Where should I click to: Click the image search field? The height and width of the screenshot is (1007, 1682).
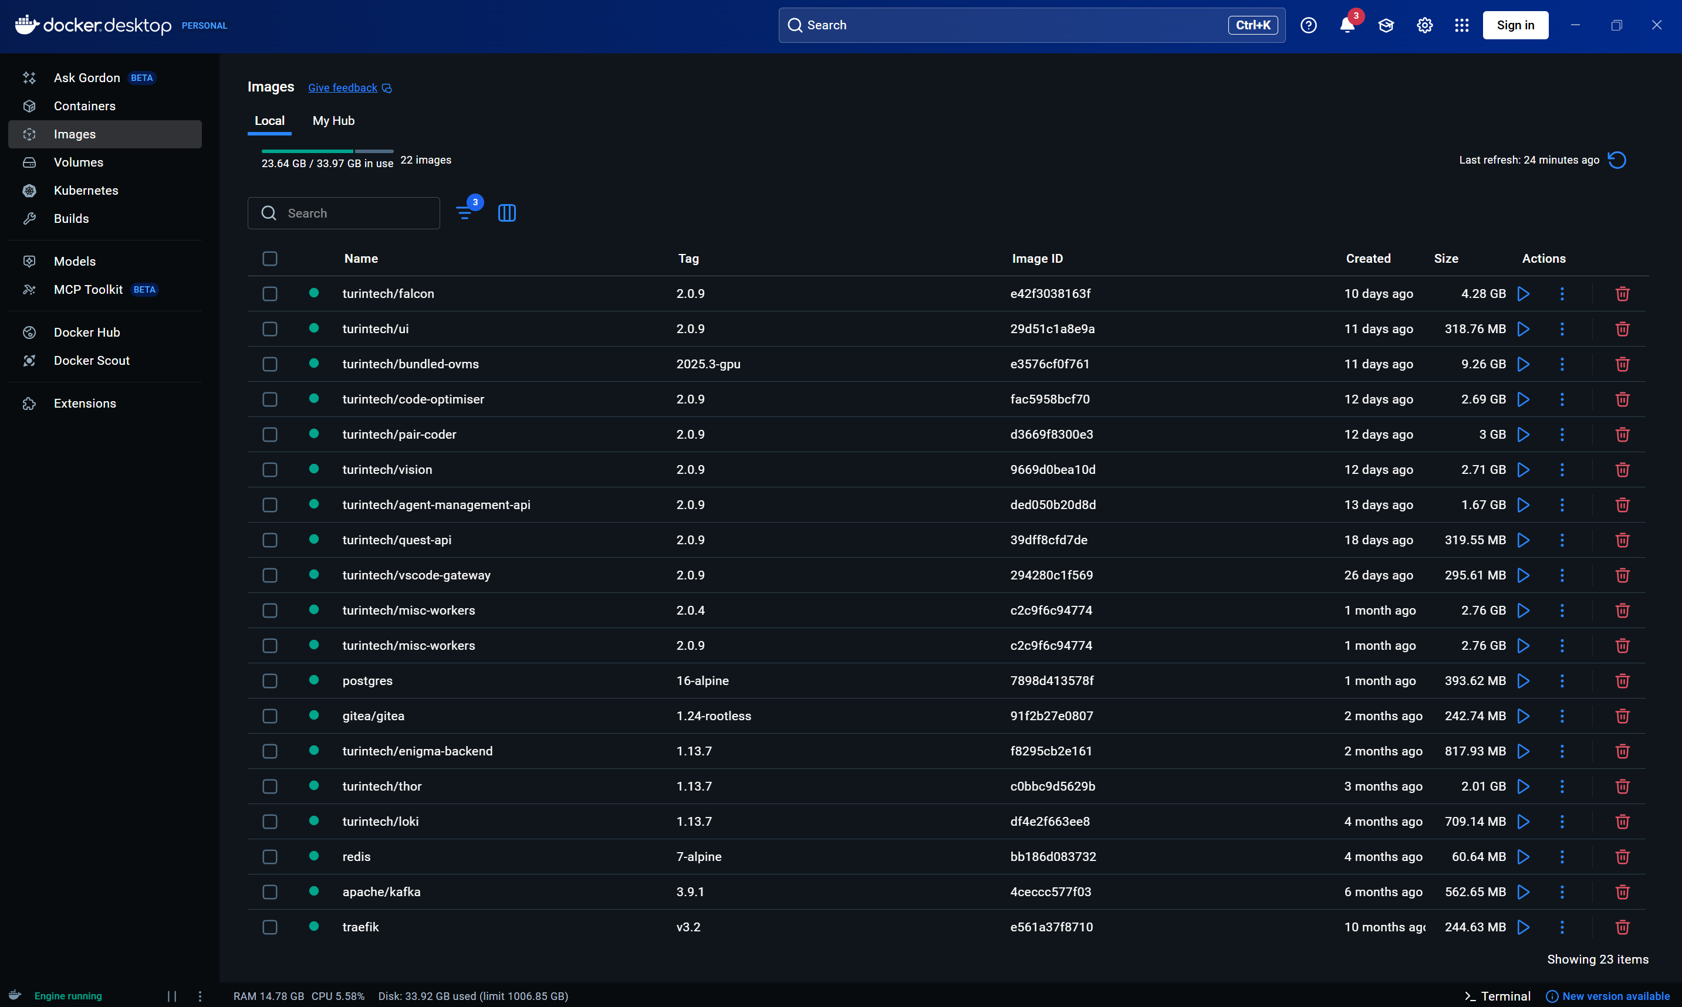pyautogui.click(x=343, y=212)
